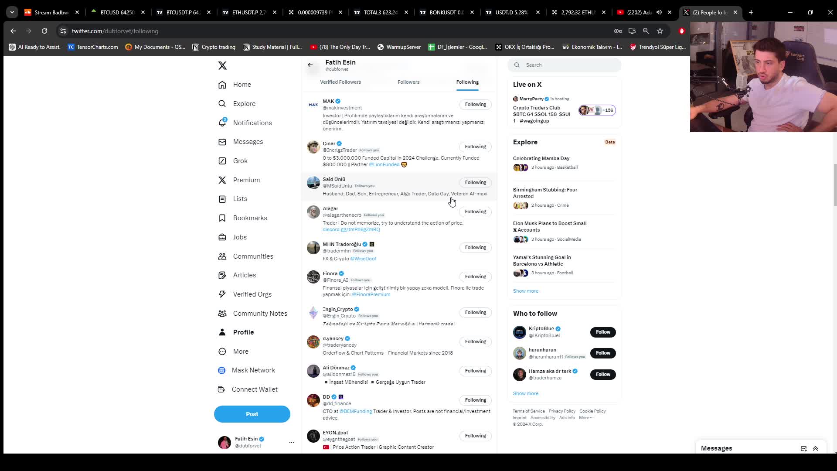837x471 pixels.
Task: Click the browser zoom magnifier icon
Action: (646, 31)
